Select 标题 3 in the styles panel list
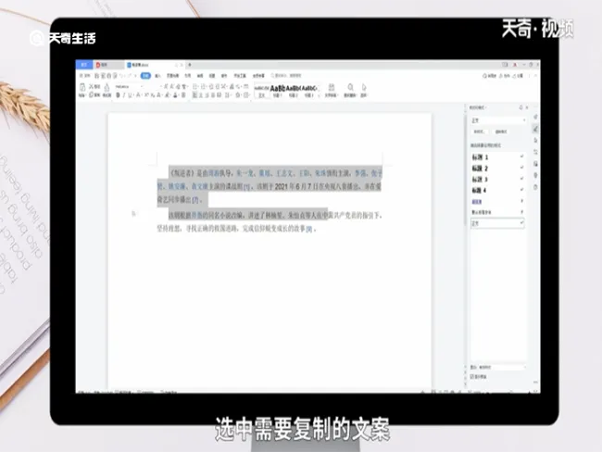The height and width of the screenshot is (452, 602). (x=497, y=180)
